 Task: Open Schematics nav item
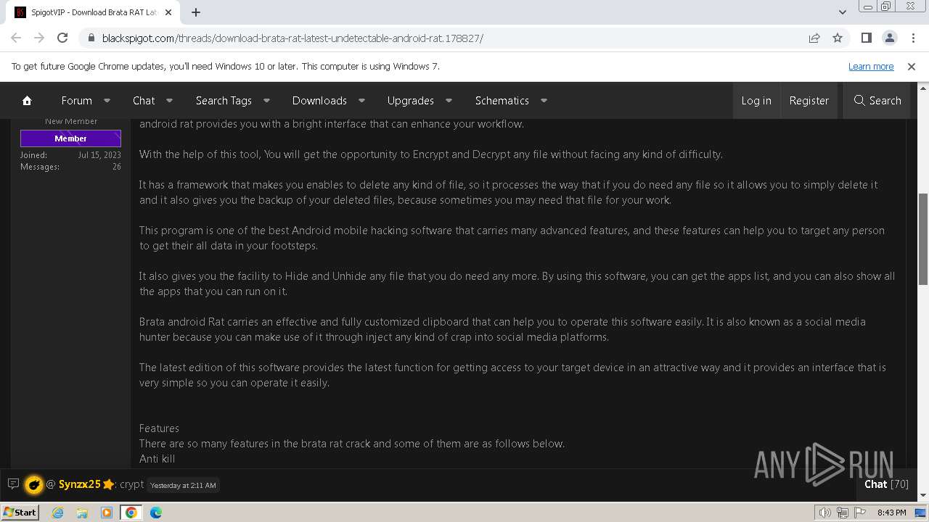coord(502,101)
